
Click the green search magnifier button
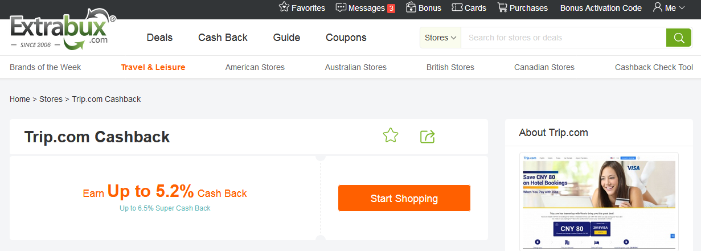click(678, 38)
